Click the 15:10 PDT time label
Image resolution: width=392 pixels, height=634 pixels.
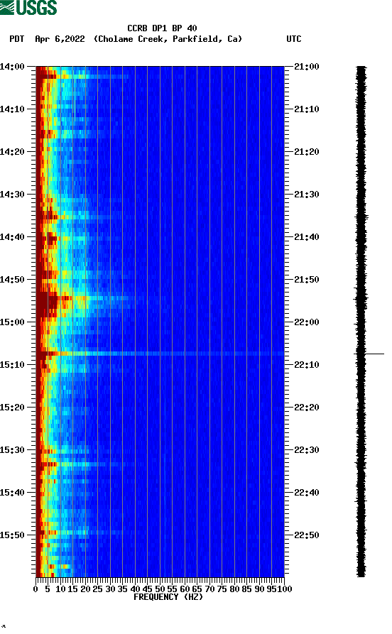12,365
